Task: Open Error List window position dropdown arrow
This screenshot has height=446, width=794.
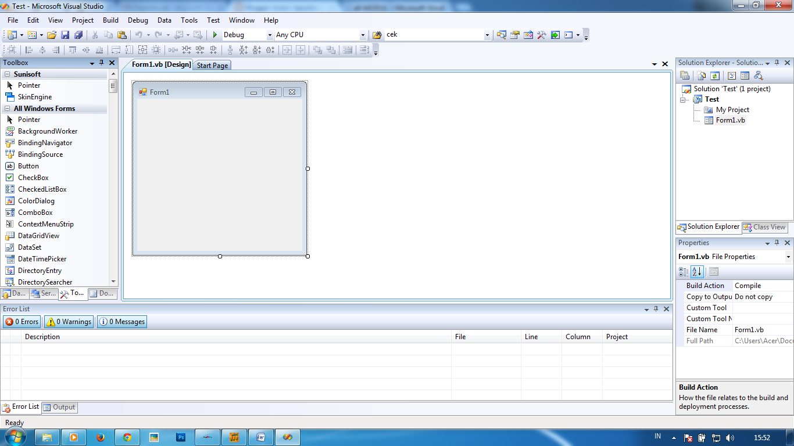Action: [646, 309]
